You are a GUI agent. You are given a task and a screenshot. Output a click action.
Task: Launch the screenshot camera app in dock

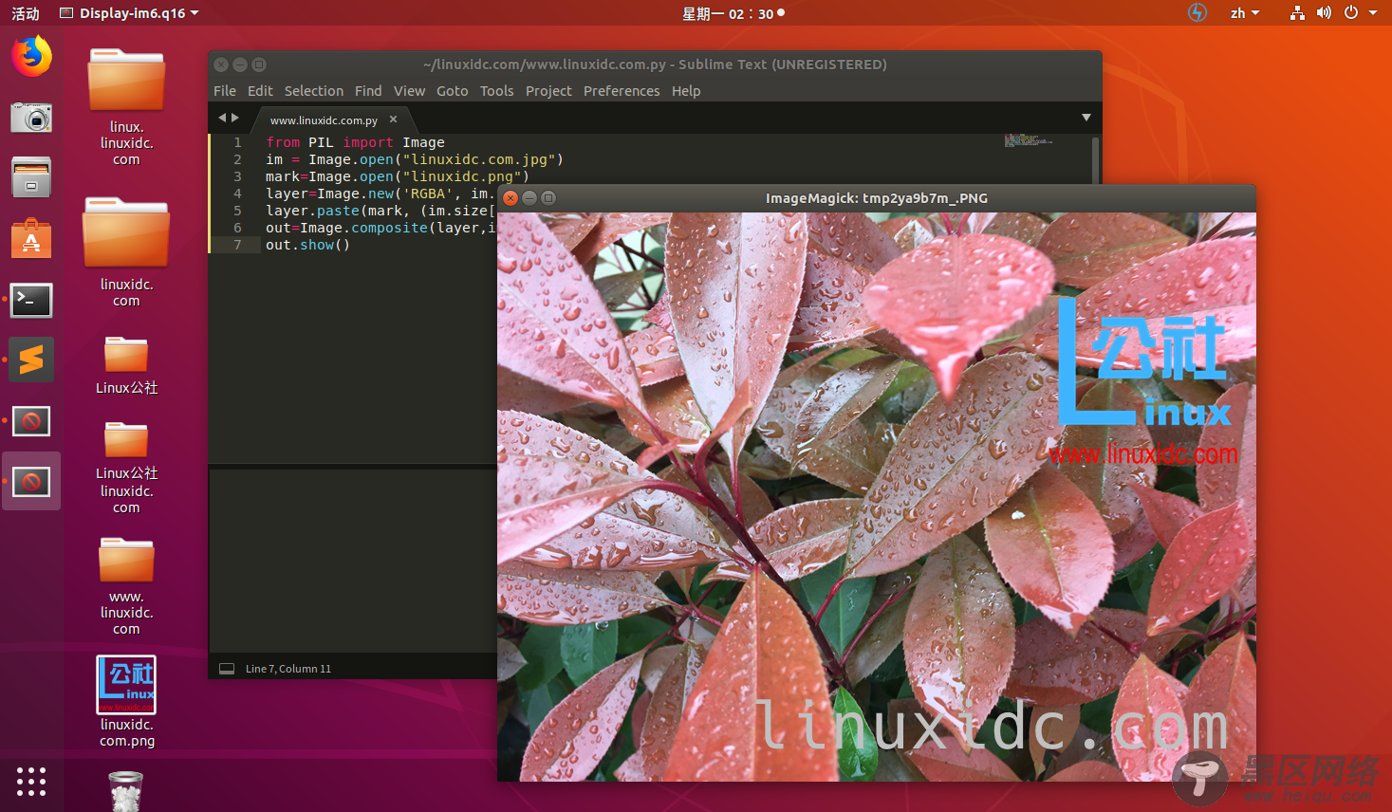(x=31, y=118)
